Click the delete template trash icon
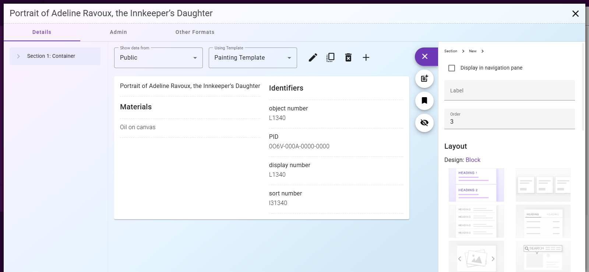This screenshot has height=272, width=589. point(348,57)
